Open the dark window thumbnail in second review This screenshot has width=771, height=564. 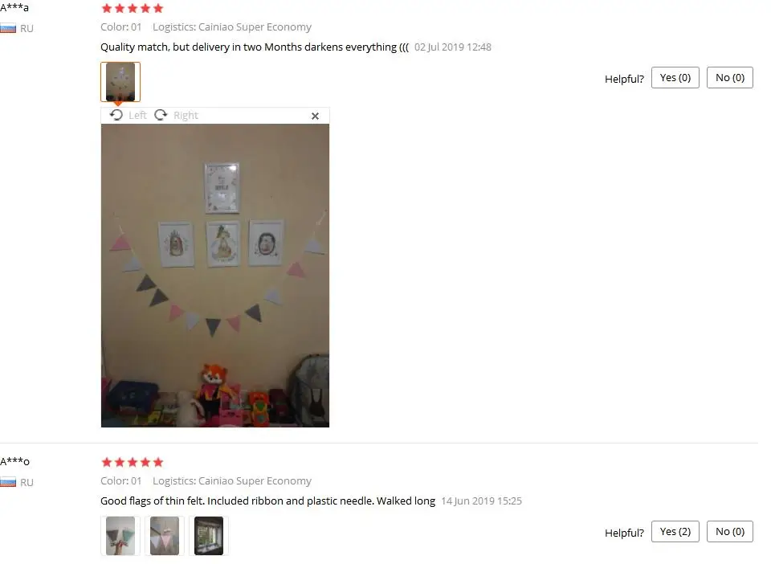[x=209, y=536]
